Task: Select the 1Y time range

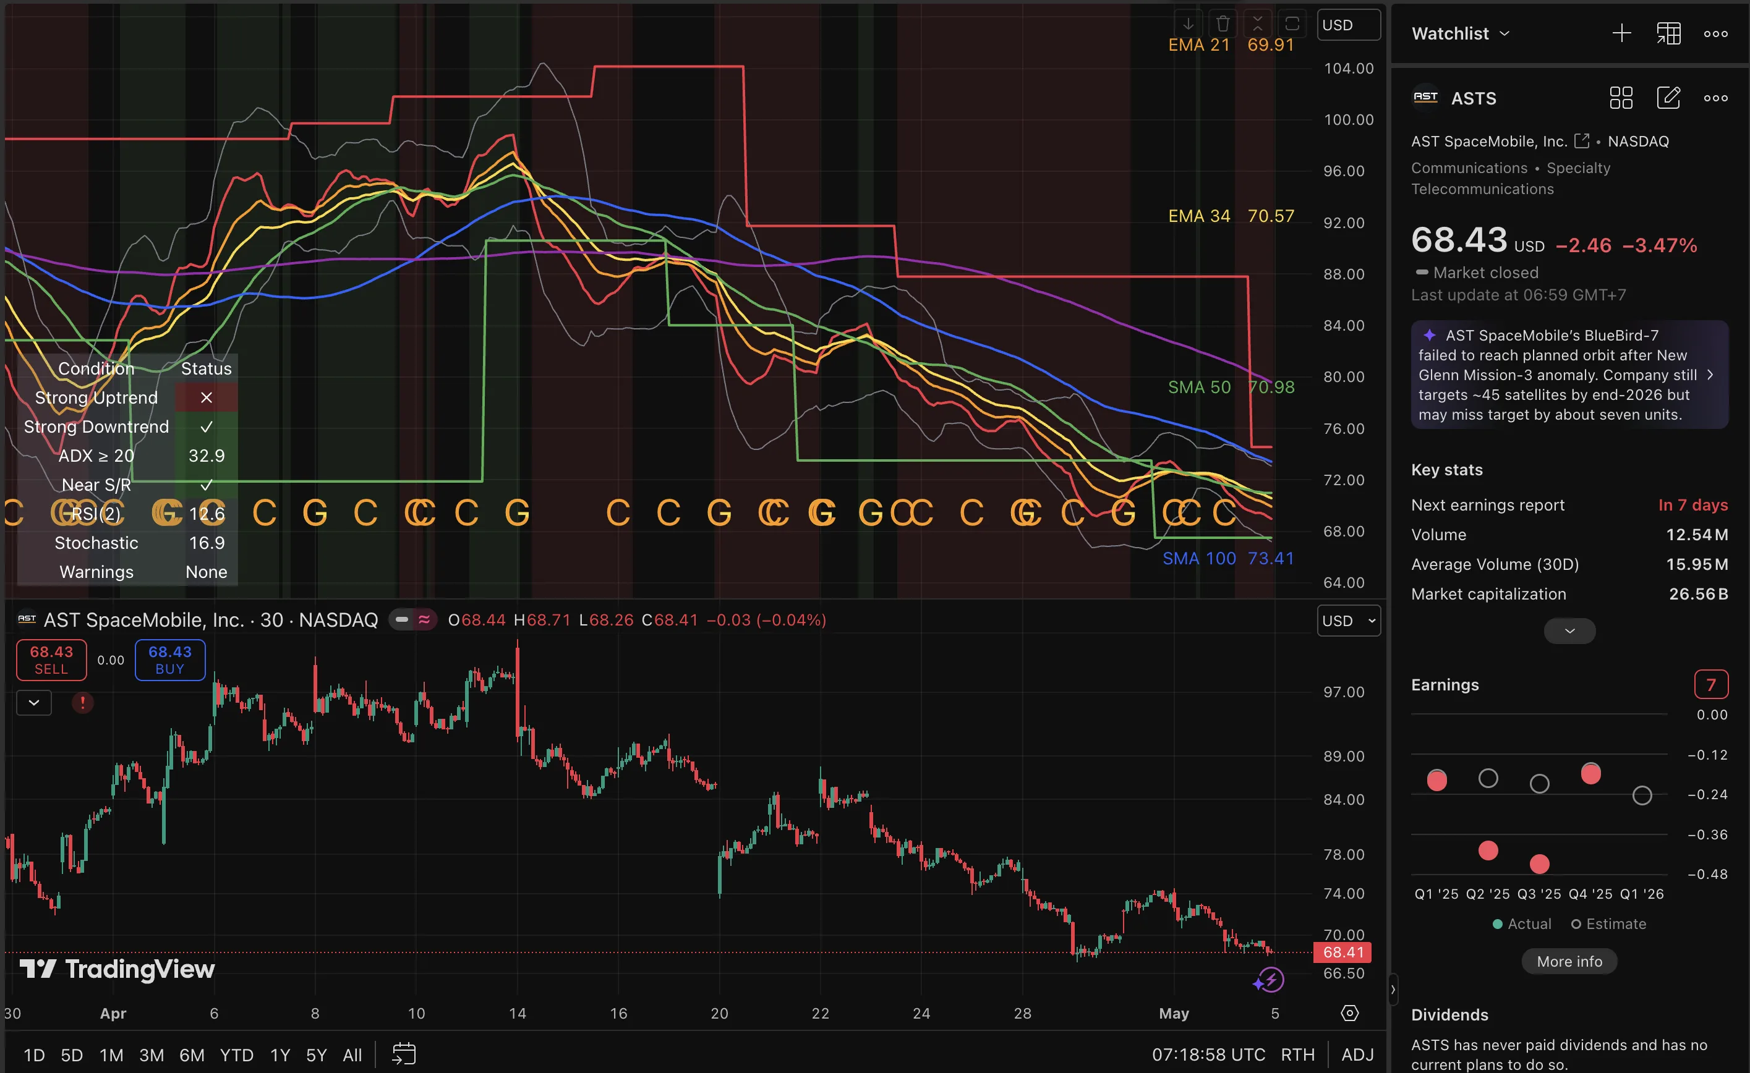Action: tap(280, 1054)
